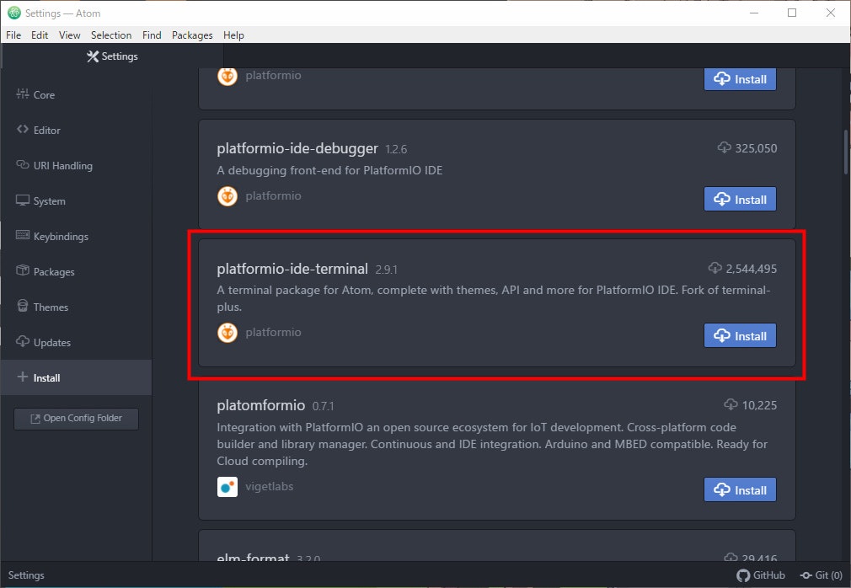Open platformio-ide-terminal package title
The image size is (851, 588).
(x=292, y=269)
